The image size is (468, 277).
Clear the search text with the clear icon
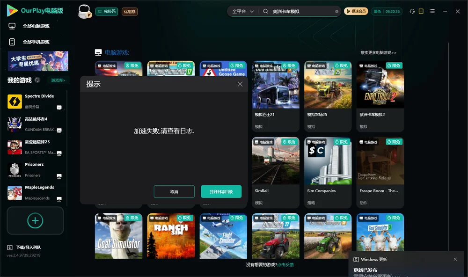(x=336, y=11)
